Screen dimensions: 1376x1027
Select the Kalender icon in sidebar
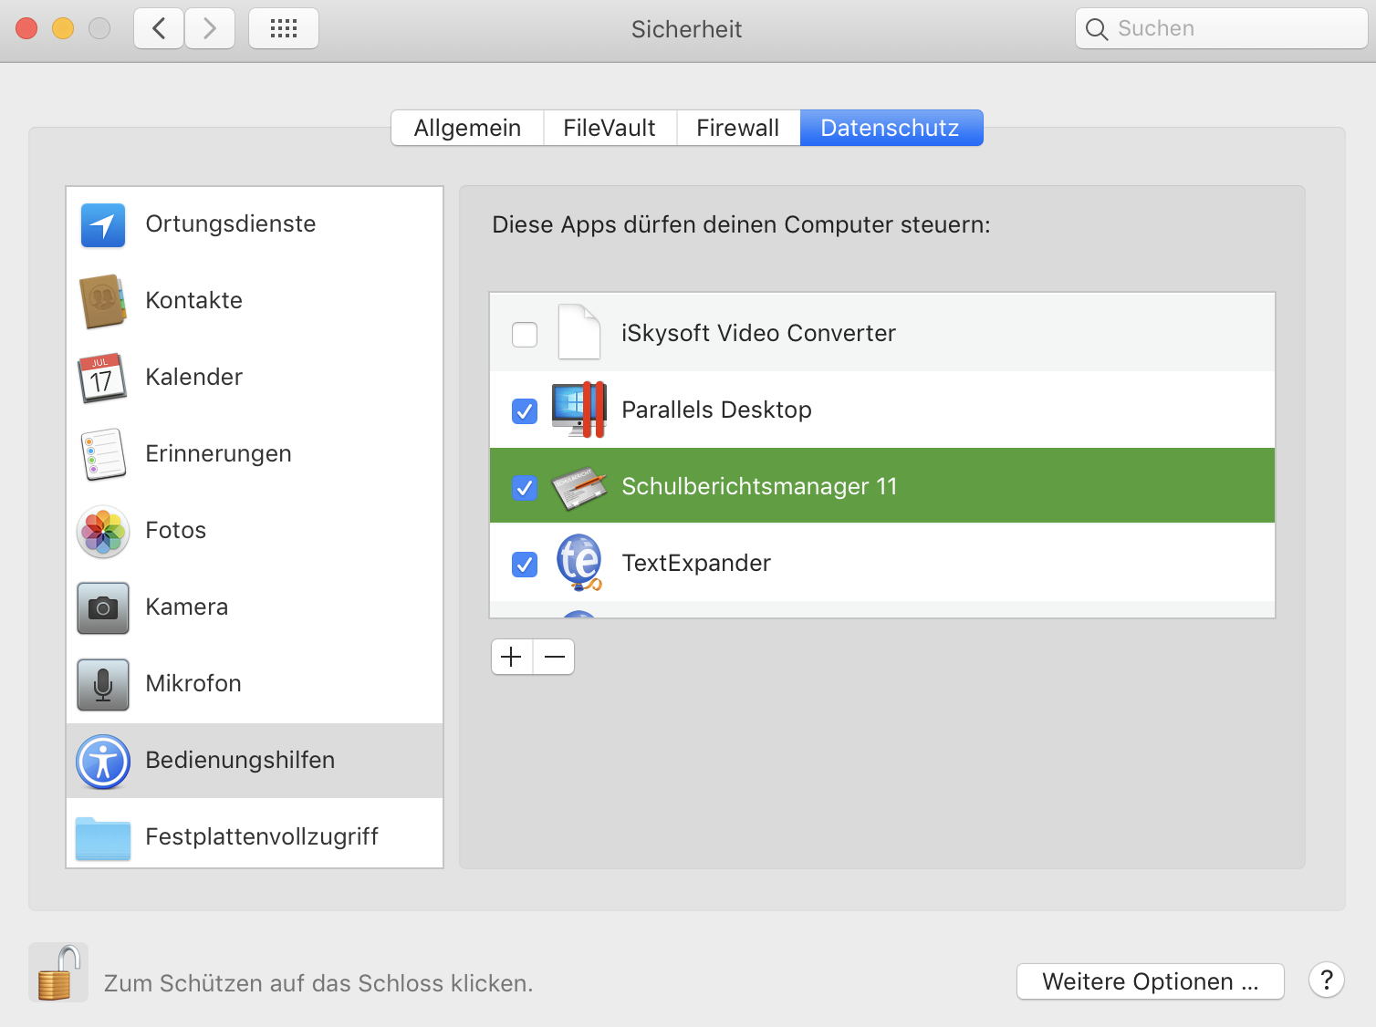pyautogui.click(x=102, y=378)
